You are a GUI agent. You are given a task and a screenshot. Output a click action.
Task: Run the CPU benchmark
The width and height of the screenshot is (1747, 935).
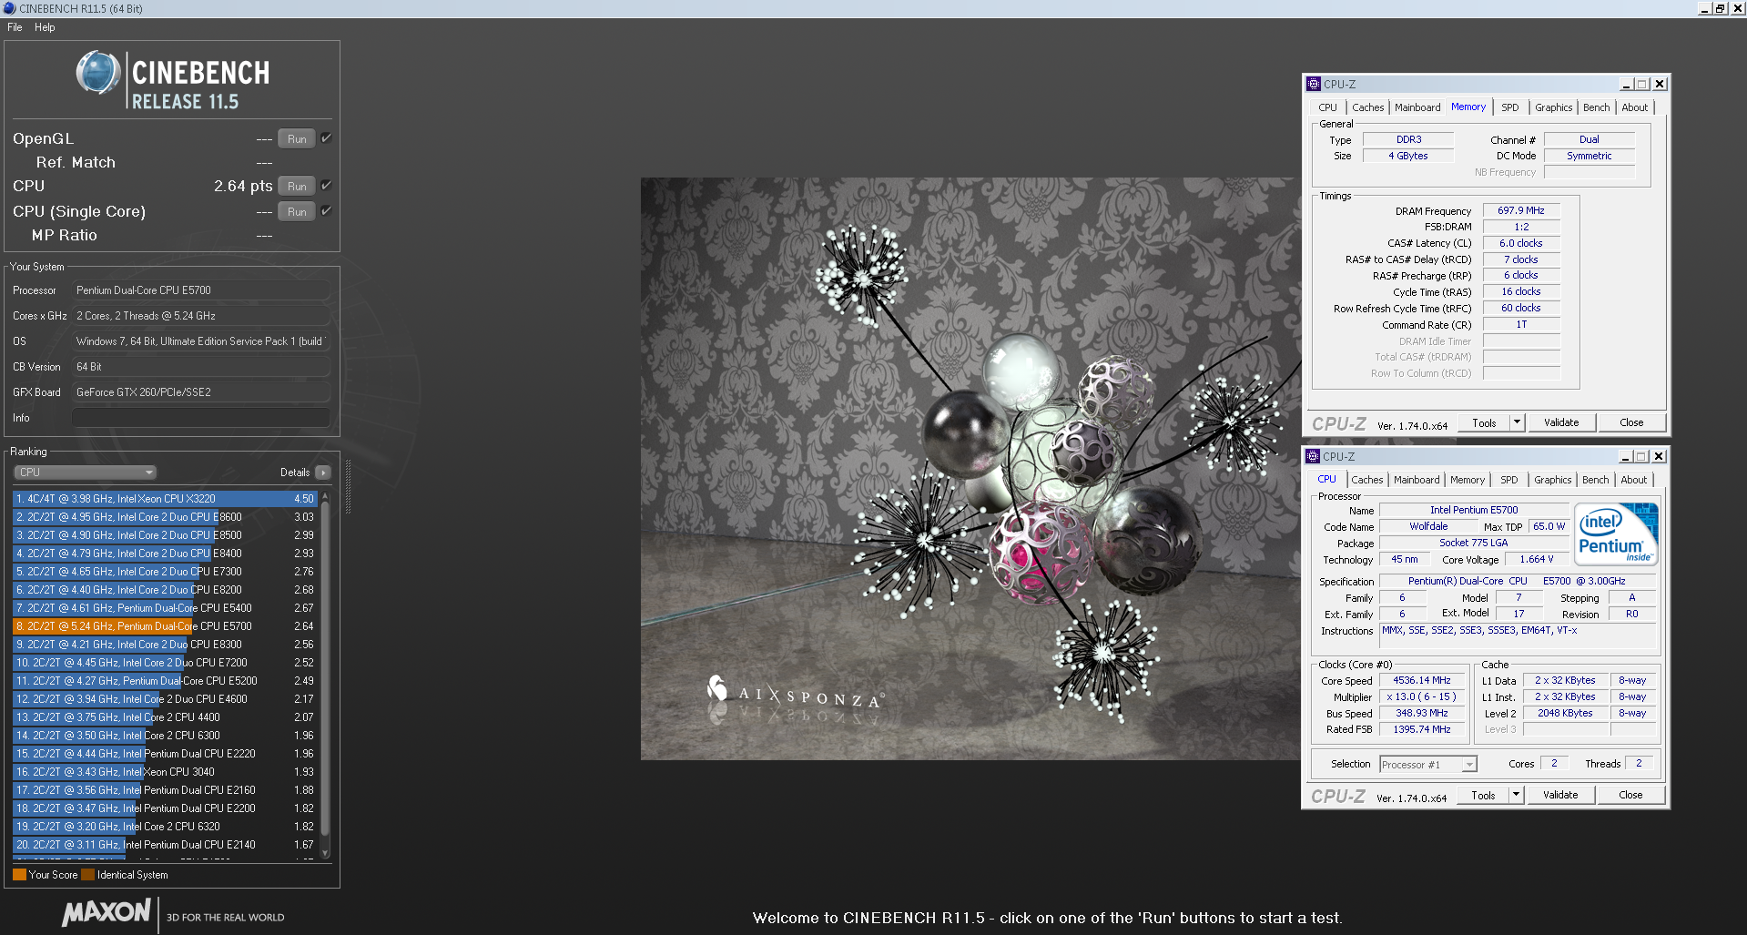pos(297,187)
